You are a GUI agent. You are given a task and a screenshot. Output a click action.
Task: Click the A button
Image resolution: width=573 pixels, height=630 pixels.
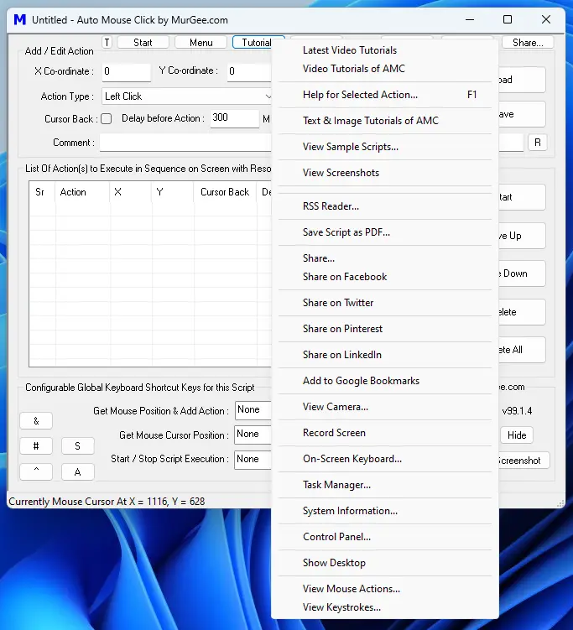[x=77, y=471]
